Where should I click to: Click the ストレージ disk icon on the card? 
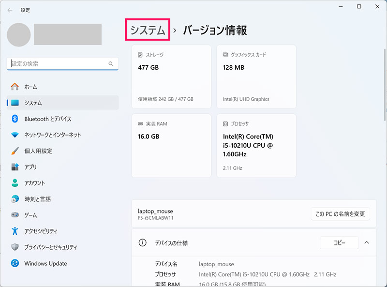(140, 55)
